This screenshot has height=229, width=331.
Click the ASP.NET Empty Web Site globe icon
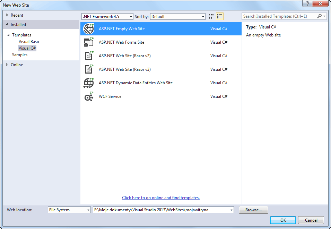[89, 29]
